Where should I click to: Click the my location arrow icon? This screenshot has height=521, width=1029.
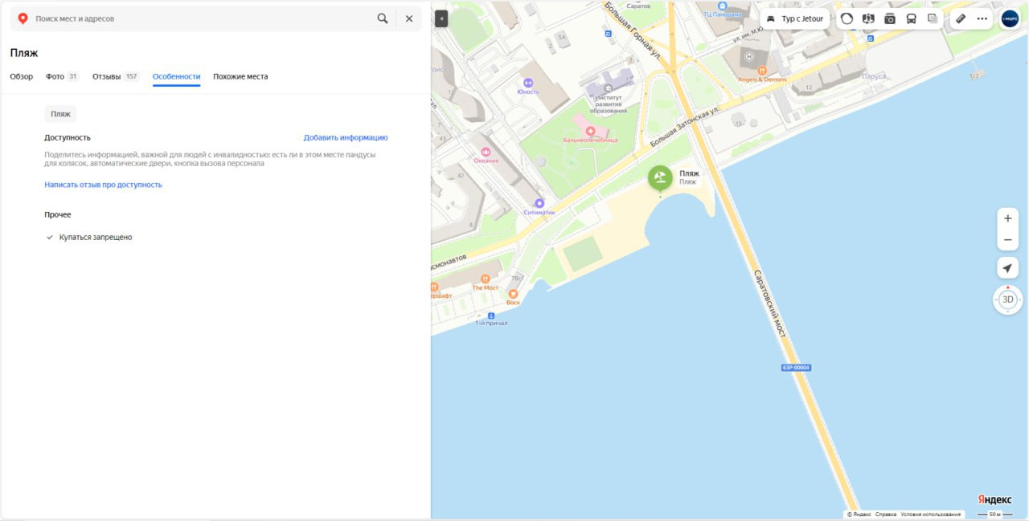(x=1007, y=268)
